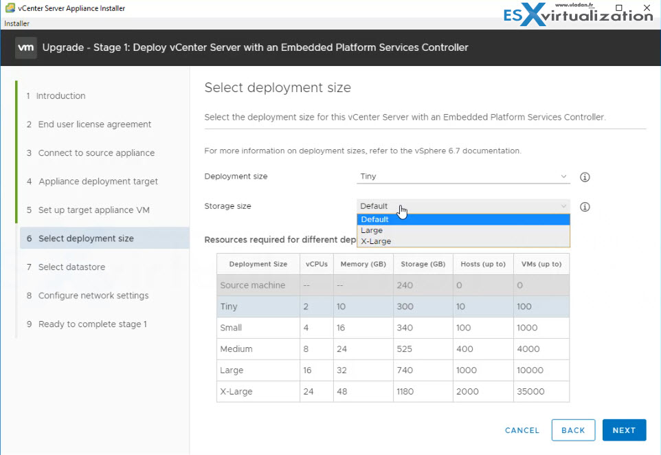661x455 pixels.
Task: Click hosts value 400 in Medium row
Action: click(x=464, y=349)
